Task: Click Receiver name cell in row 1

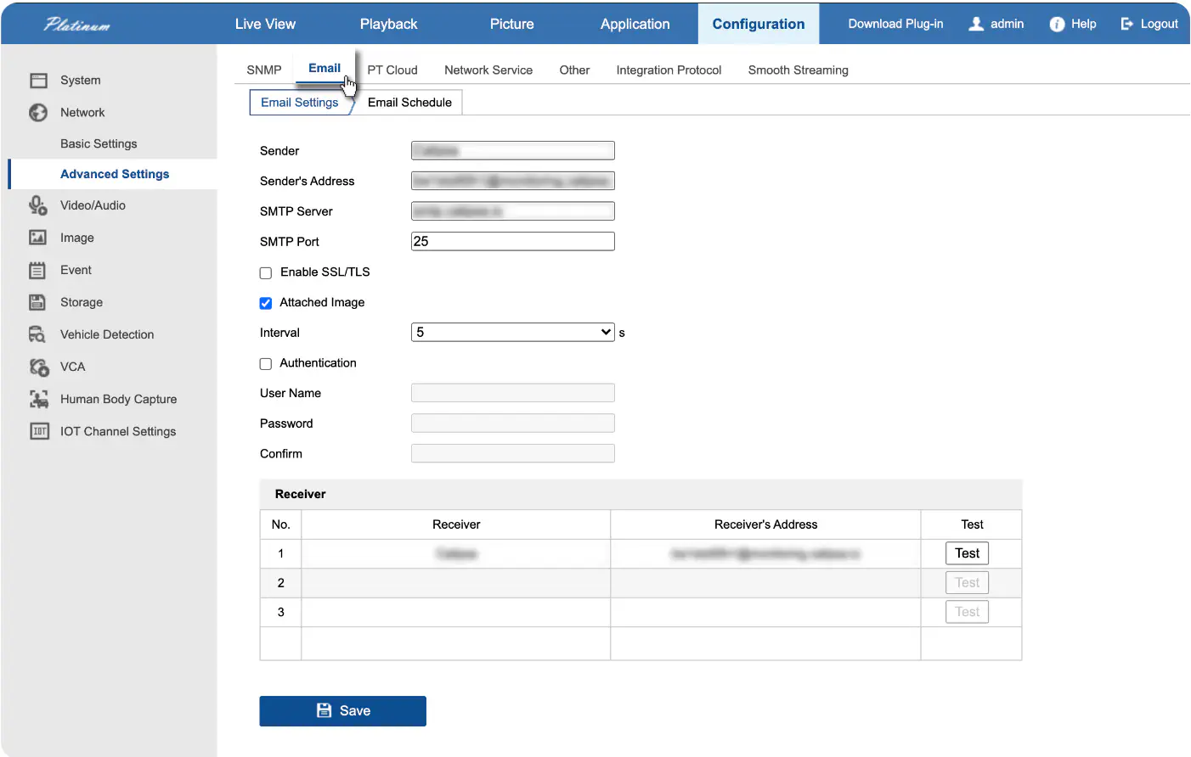Action: click(456, 554)
